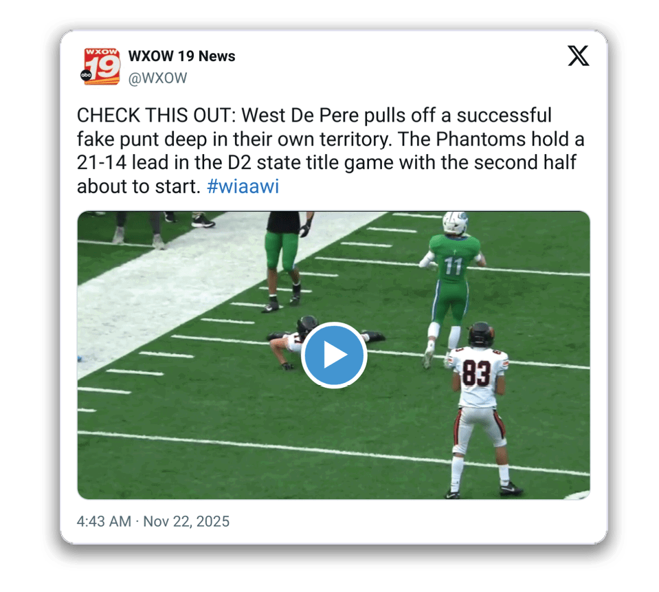Viewport: 659px width, 592px height.
Task: Click the yard line beneath player 83
Action: (x=334, y=453)
